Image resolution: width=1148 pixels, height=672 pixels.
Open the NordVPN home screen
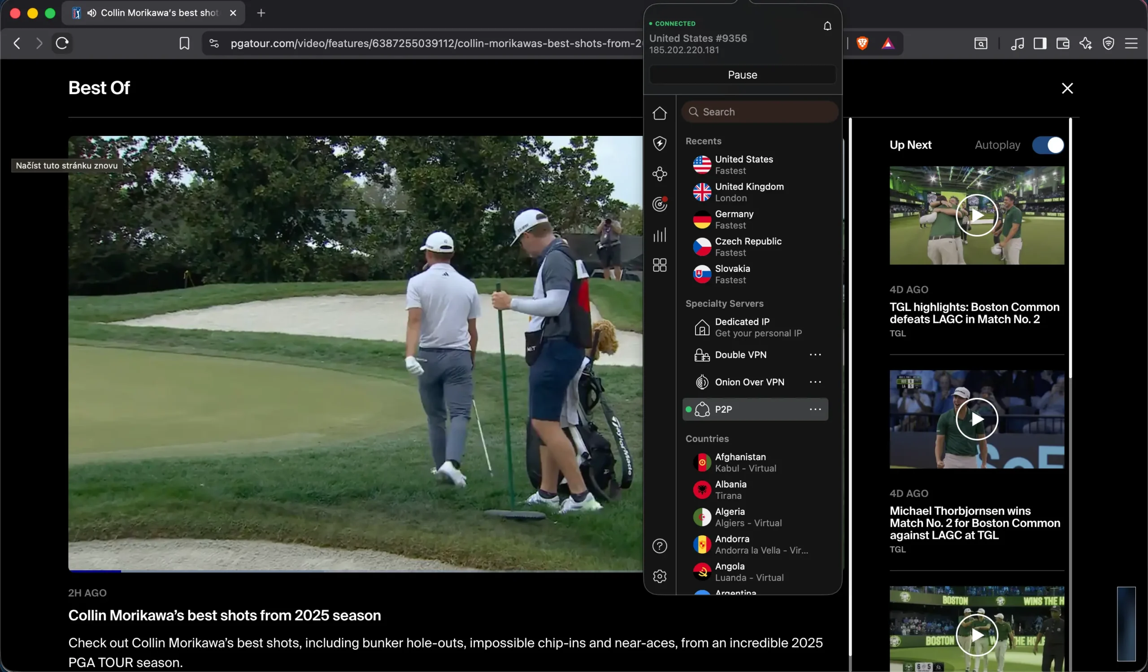tap(660, 113)
